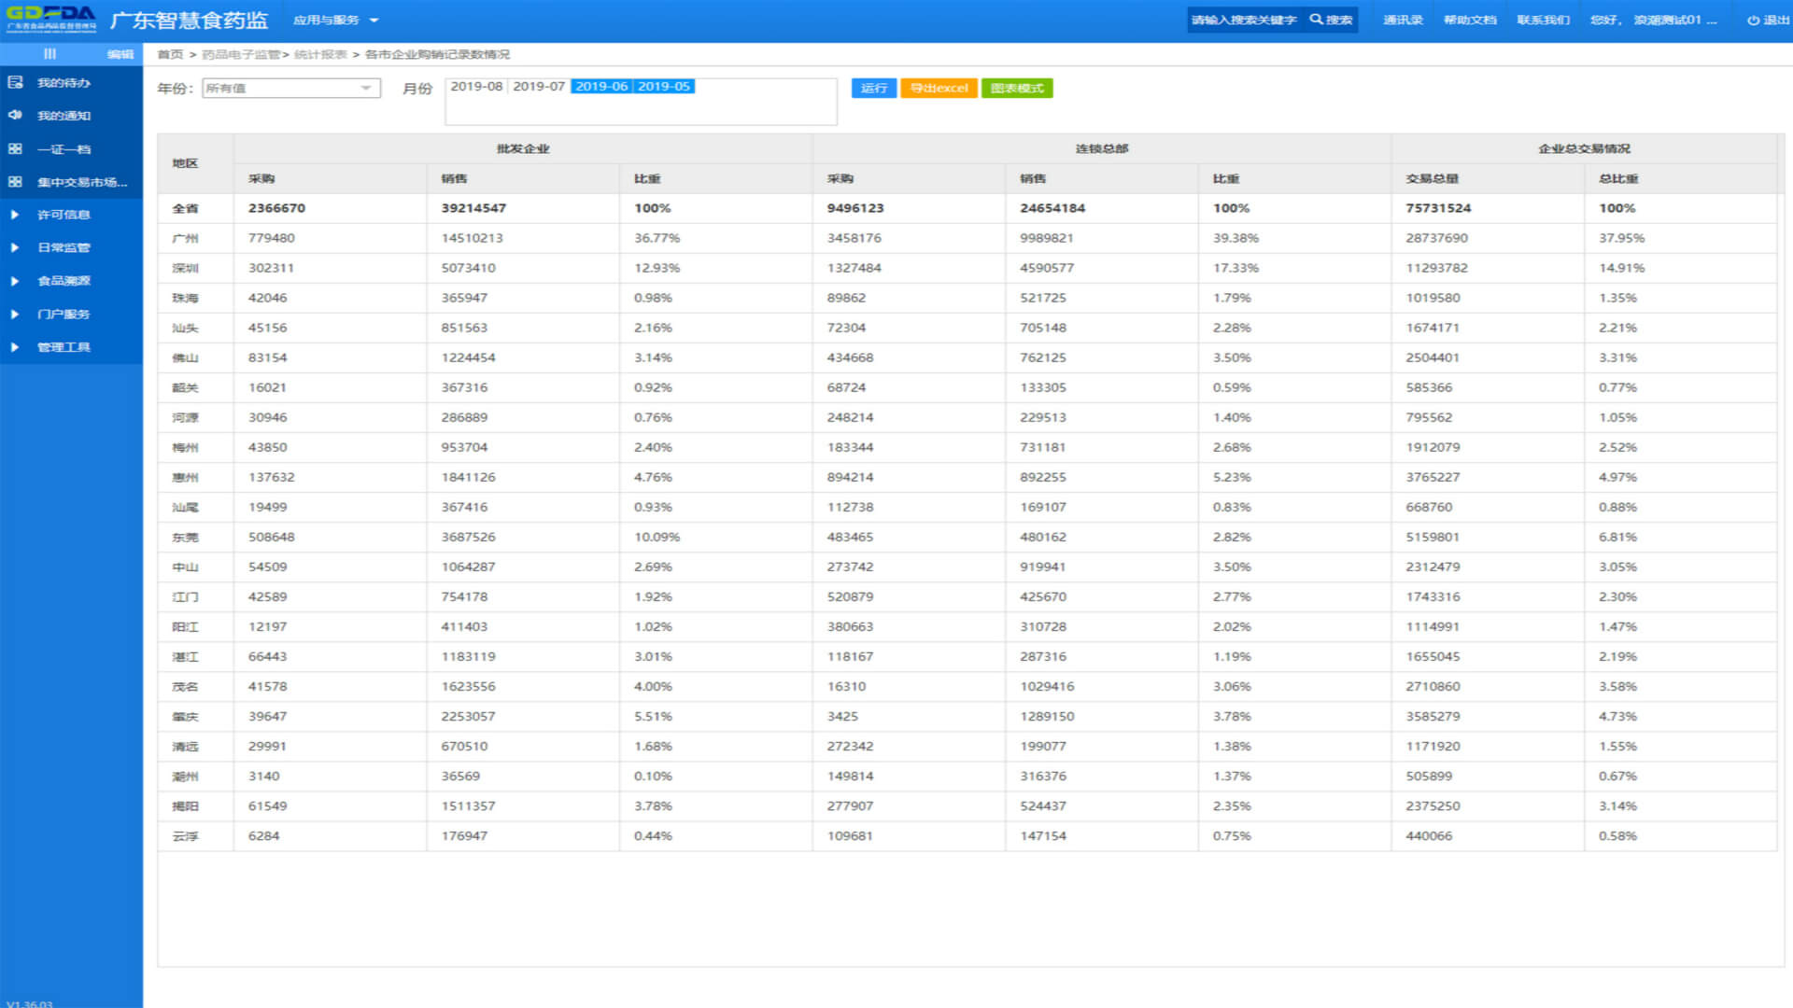Deselect month 2019-06 in list
1793x1008 pixels.
coord(601,87)
